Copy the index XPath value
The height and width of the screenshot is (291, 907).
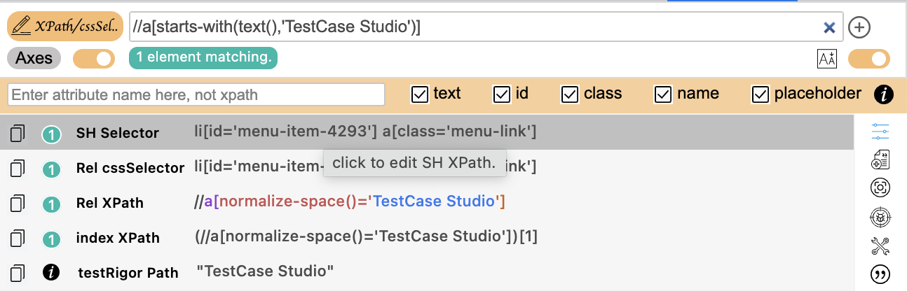point(18,238)
